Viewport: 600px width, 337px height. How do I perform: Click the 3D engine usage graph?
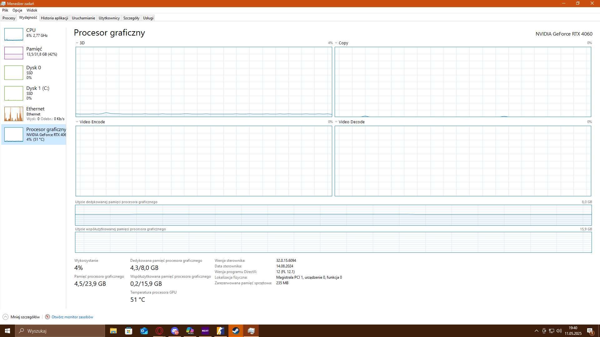coord(204,82)
